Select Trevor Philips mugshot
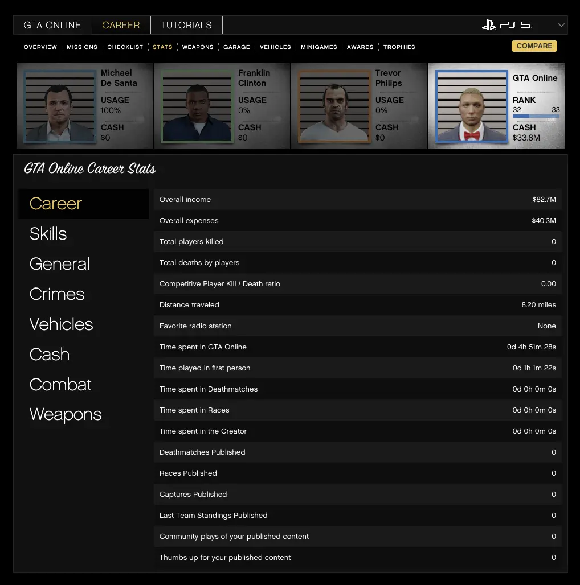580x585 pixels. 334,106
